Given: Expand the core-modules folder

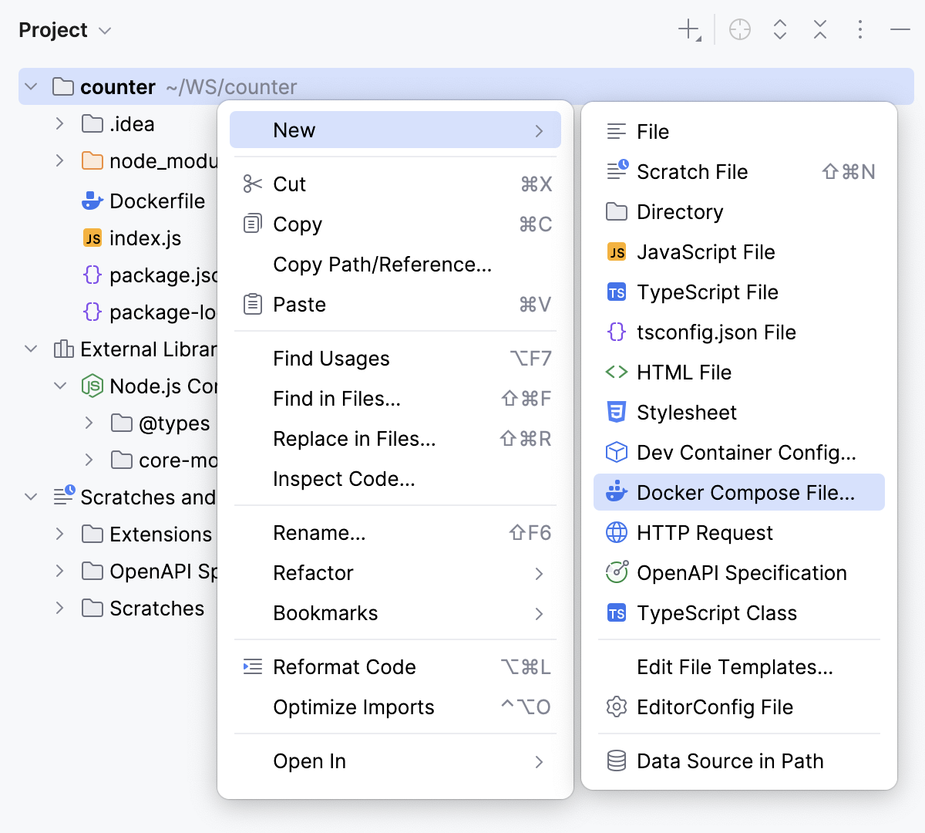Looking at the screenshot, I should point(89,460).
